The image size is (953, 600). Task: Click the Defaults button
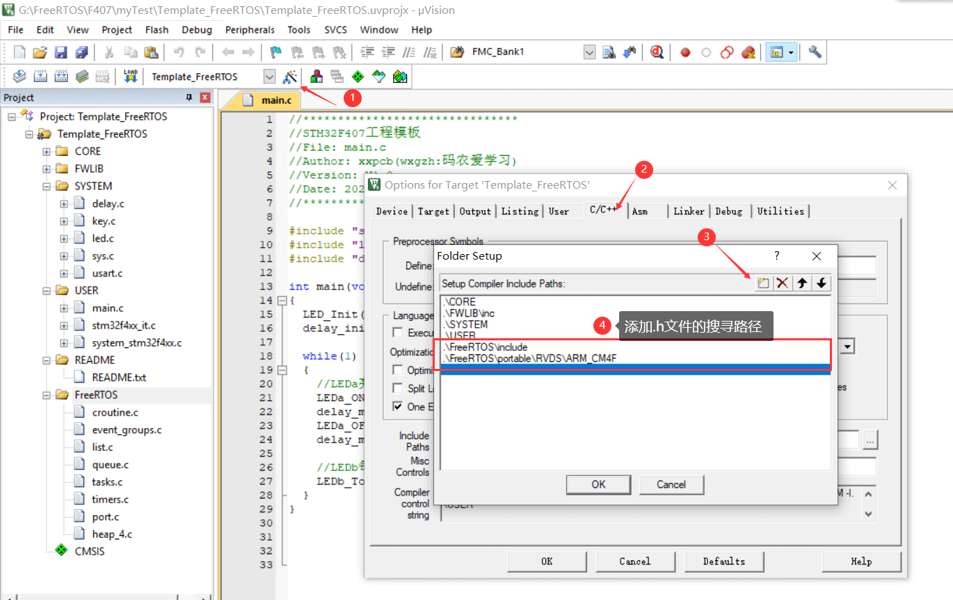[723, 561]
